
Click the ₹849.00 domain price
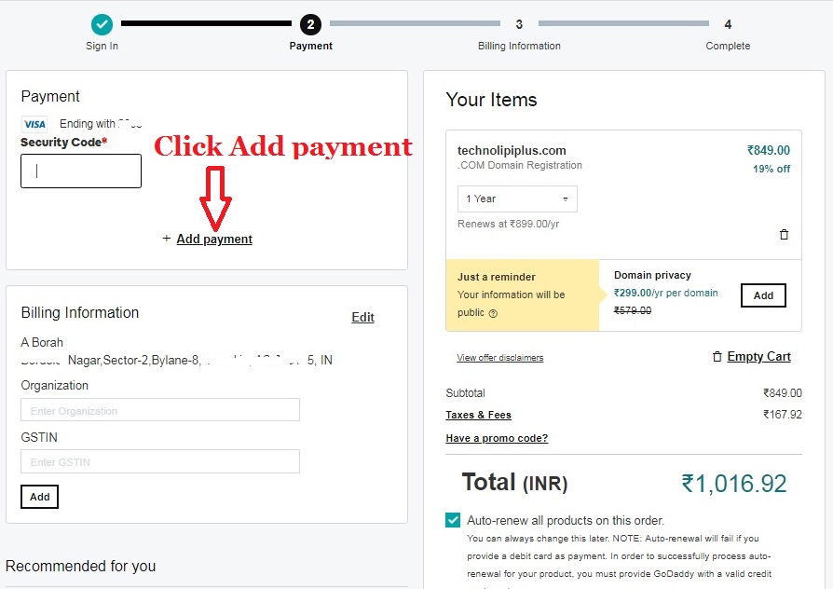(769, 150)
